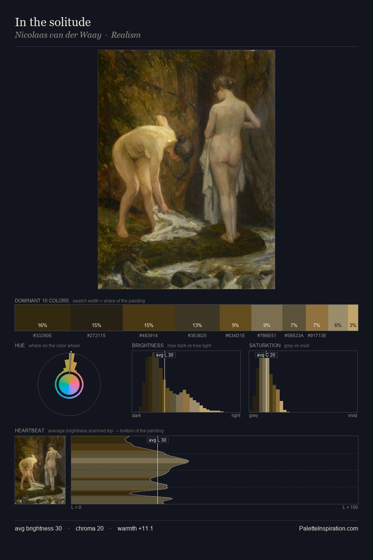Select the 9% swatch #634D1E
This screenshot has width=373, height=560.
235,318
